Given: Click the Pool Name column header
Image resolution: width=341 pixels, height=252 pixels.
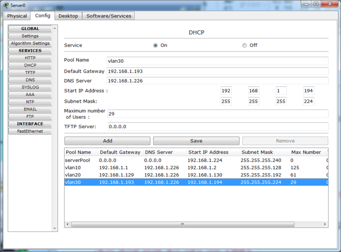Looking at the screenshot, I should 81,152.
